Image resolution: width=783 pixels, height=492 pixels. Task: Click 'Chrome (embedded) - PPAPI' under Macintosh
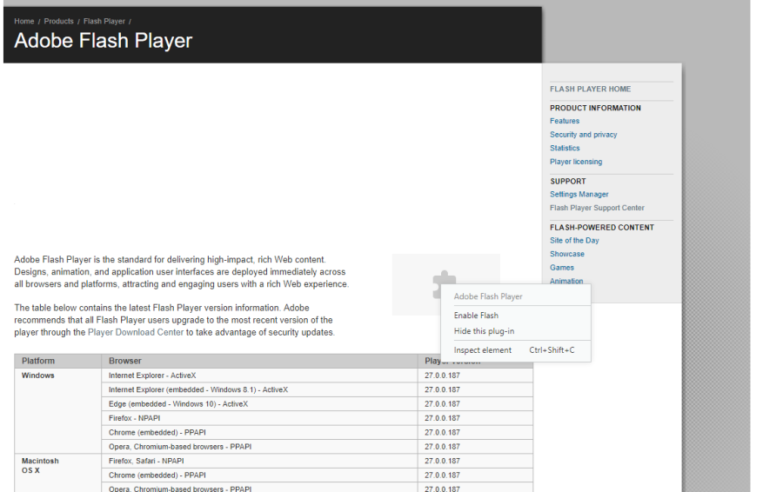(259, 475)
